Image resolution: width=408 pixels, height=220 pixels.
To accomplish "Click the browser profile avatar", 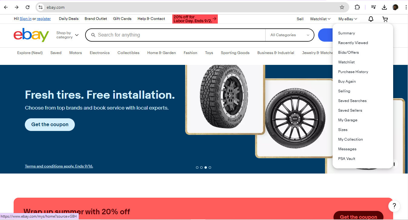I will pyautogui.click(x=395, y=7).
